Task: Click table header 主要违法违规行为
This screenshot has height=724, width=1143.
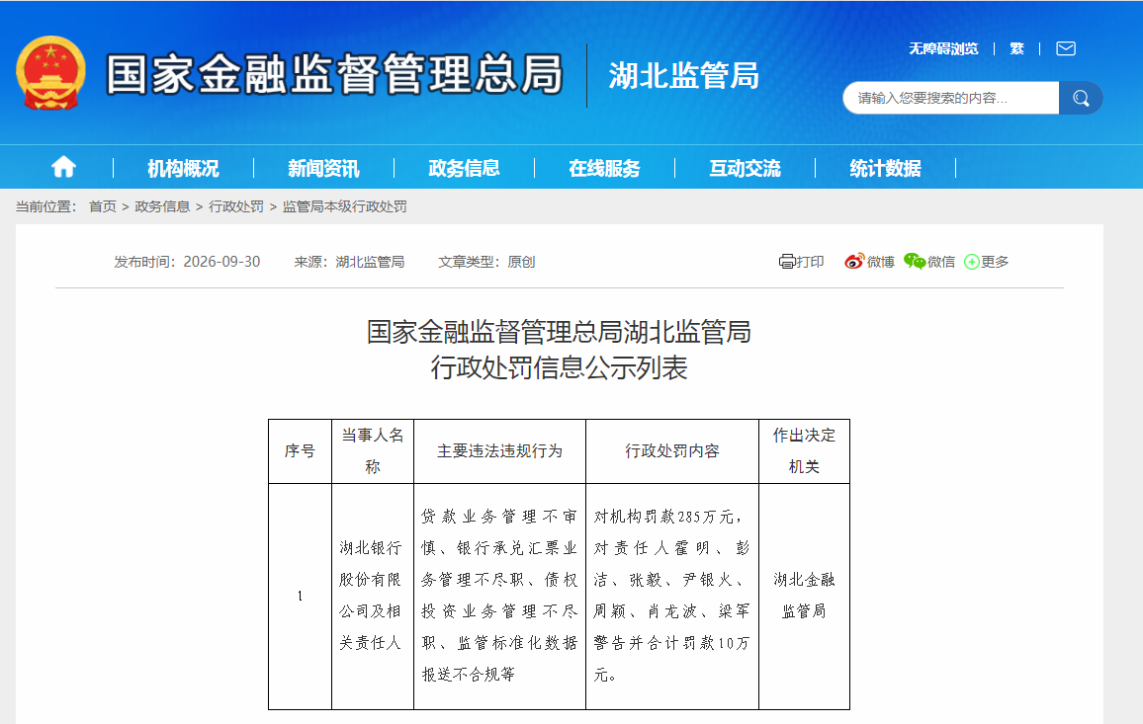Action: pos(499,451)
